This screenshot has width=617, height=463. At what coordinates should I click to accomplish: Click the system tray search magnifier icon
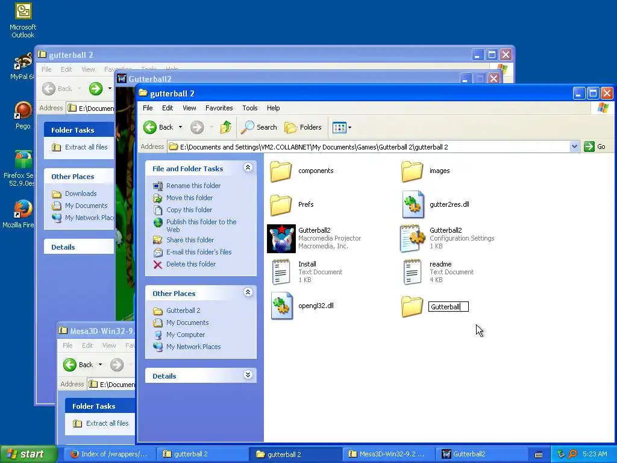pos(572,454)
